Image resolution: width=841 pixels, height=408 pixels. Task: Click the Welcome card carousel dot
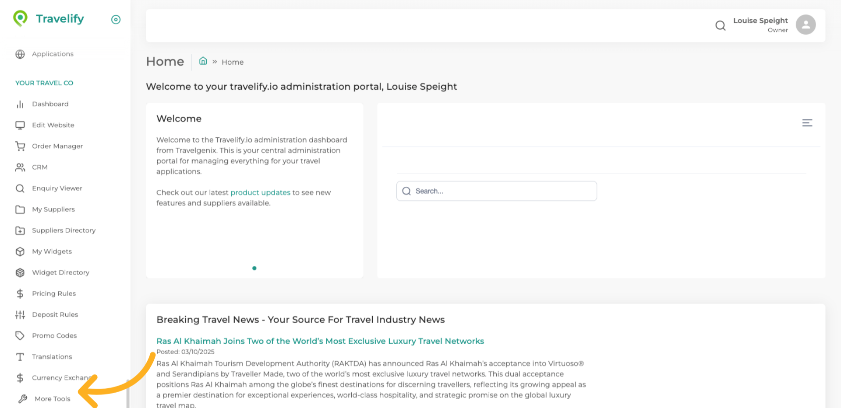coord(254,268)
